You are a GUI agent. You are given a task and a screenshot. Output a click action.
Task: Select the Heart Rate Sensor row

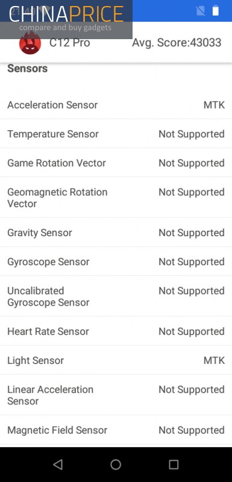116,331
